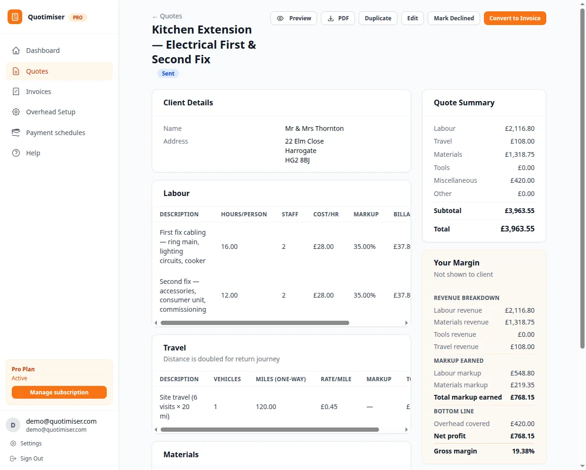Click left arrow of Labour table scrollbar
The height and width of the screenshot is (470, 586).
coord(156,323)
